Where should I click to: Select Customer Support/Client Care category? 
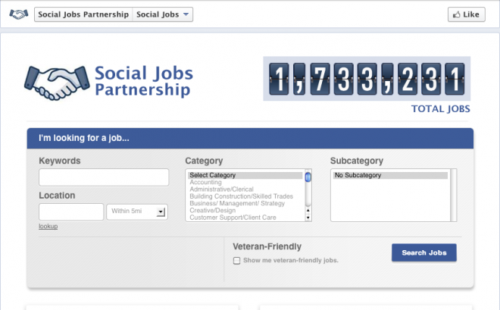click(x=233, y=218)
